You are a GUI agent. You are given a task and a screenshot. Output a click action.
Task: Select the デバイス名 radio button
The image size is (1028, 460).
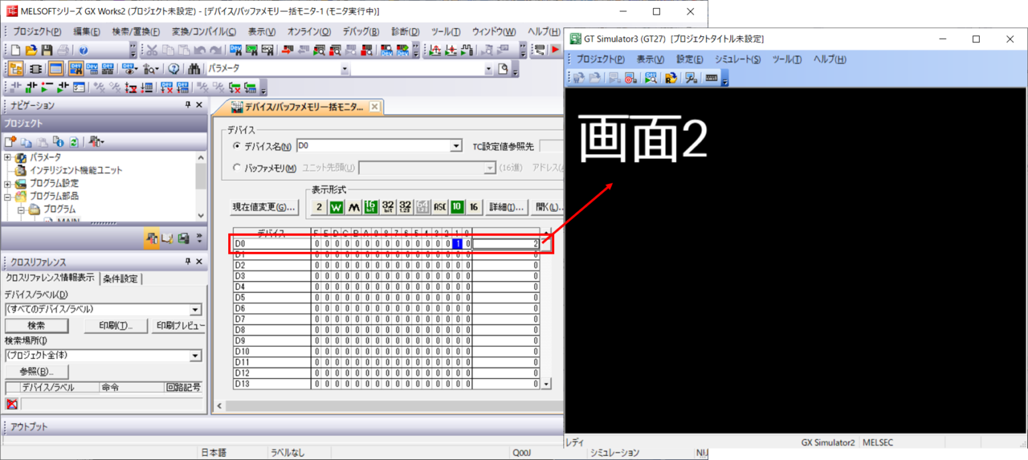(x=238, y=146)
